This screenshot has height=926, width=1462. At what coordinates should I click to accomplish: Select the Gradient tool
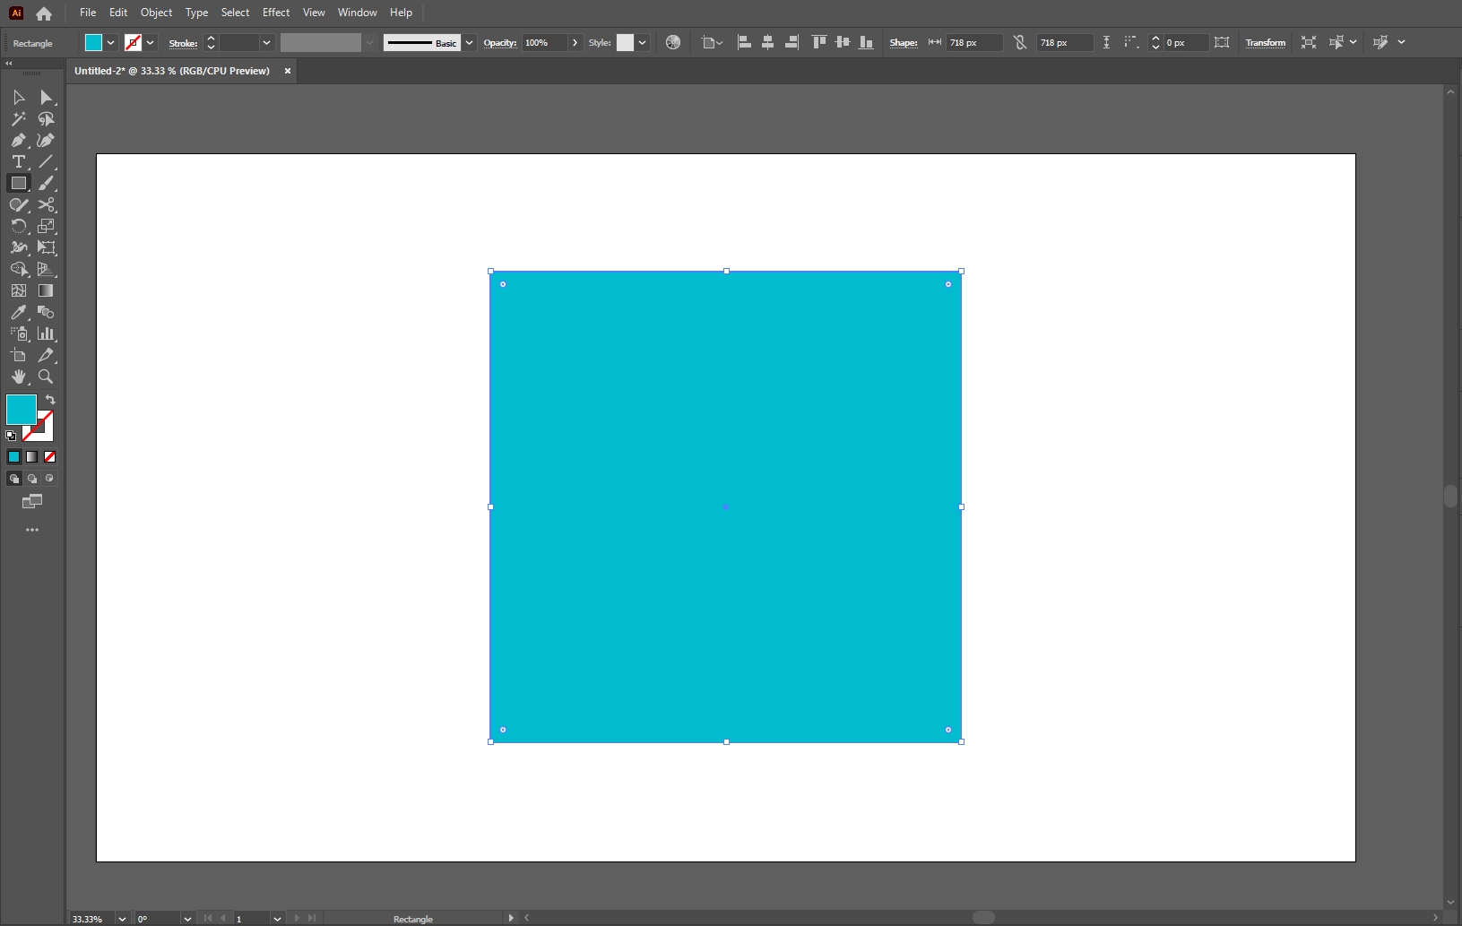pyautogui.click(x=46, y=290)
